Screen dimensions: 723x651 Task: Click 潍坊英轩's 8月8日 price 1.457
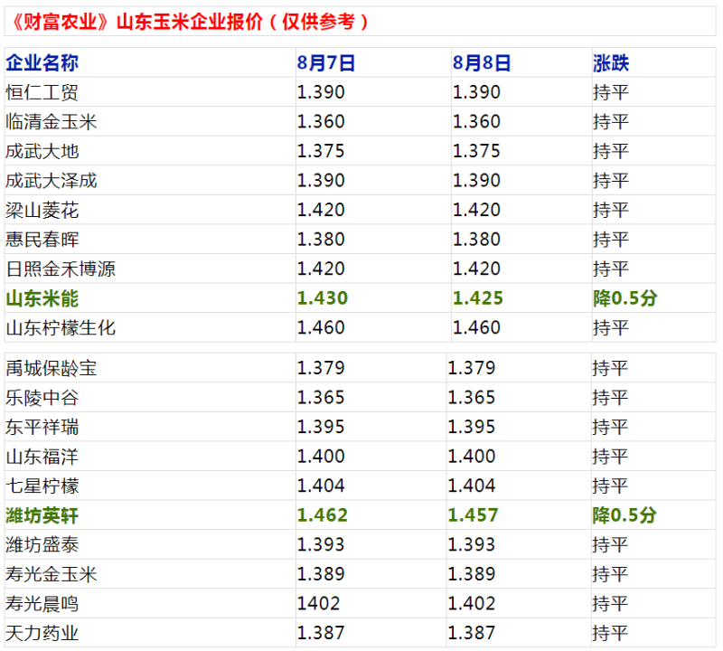pos(474,515)
